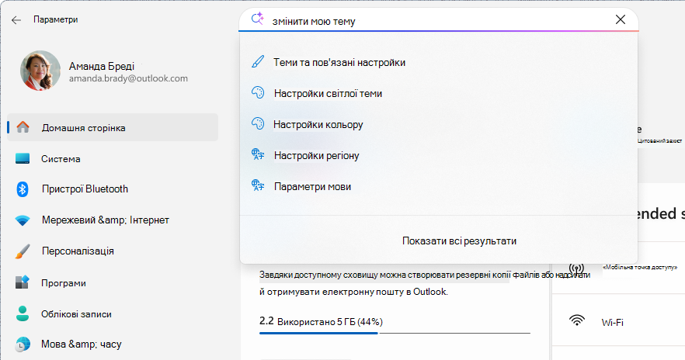
Task: Click the search field containing "змінити мою тему"
Action: (439, 20)
